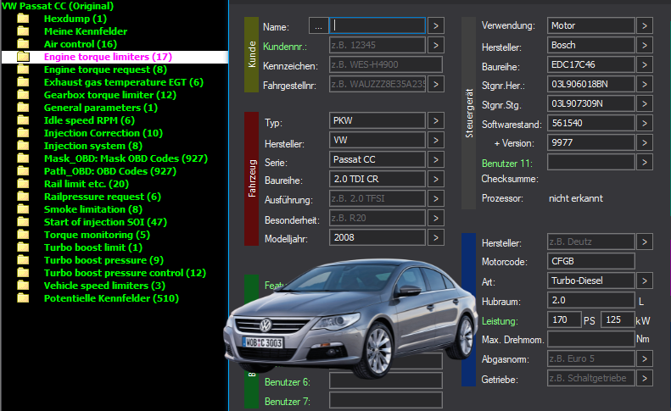The height and width of the screenshot is (411, 671).
Task: Click the green Kundennr. label
Action: pyautogui.click(x=285, y=47)
